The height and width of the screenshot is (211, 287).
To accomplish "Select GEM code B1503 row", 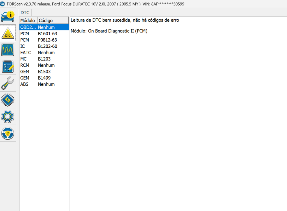I will pos(44,71).
